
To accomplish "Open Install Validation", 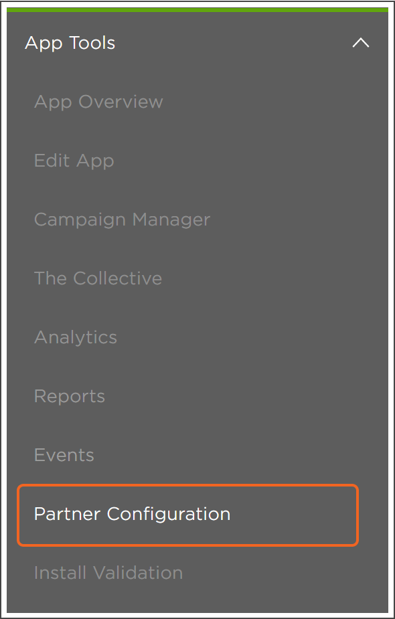I will pyautogui.click(x=108, y=573).
